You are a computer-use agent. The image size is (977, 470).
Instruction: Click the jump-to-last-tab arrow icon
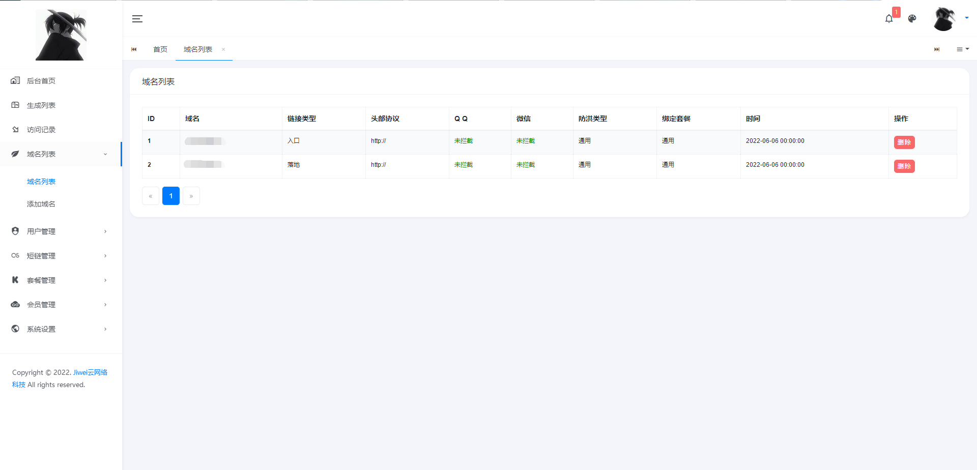(937, 49)
